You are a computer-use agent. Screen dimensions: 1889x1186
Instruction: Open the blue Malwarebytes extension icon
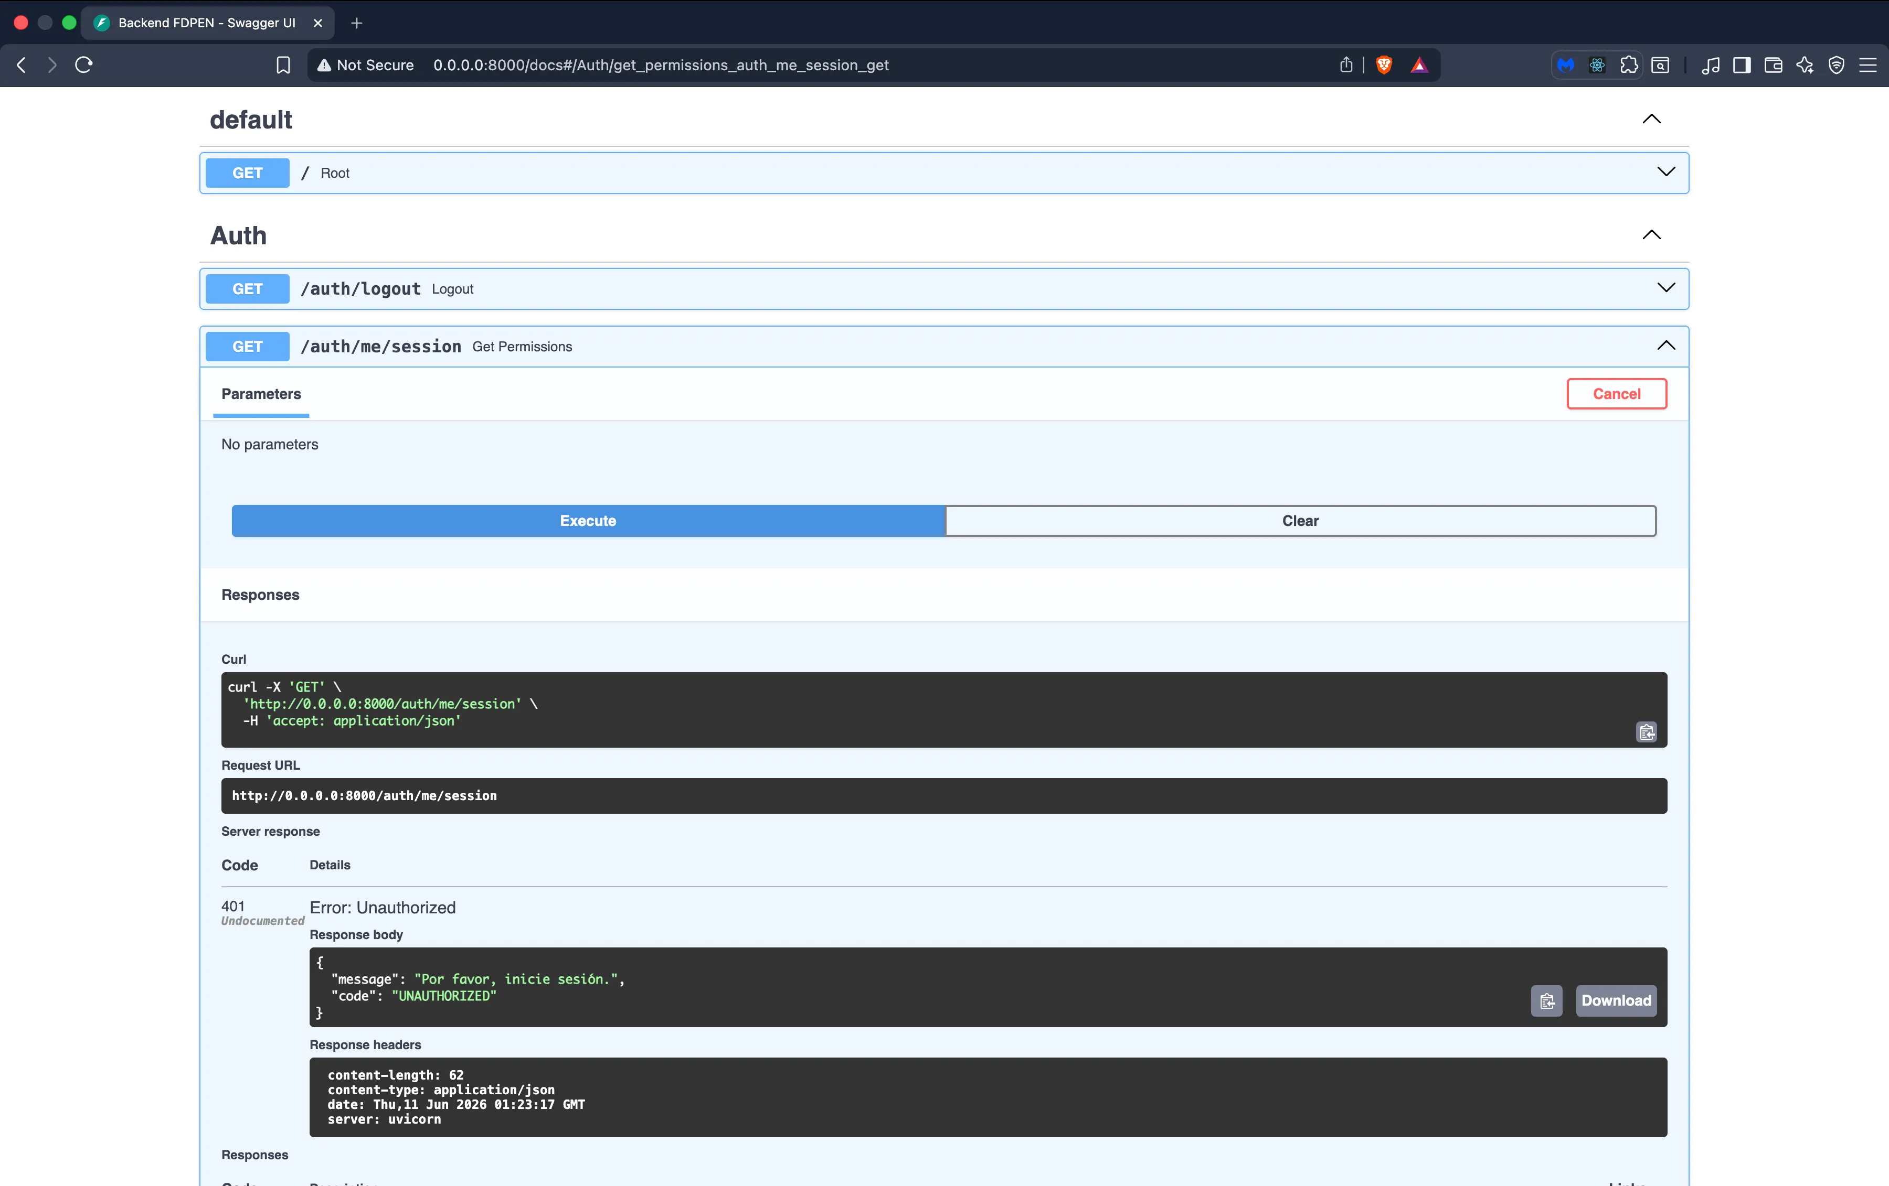[1566, 65]
